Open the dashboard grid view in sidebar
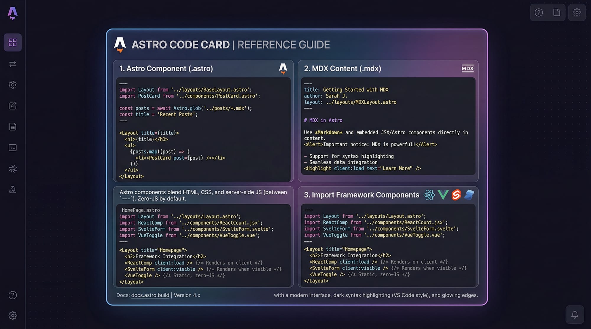Image resolution: width=591 pixels, height=329 pixels. tap(13, 42)
